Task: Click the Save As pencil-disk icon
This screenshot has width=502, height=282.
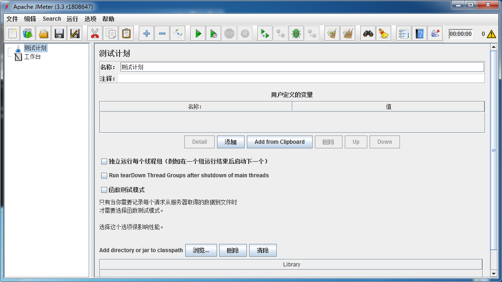Action: [x=75, y=34]
